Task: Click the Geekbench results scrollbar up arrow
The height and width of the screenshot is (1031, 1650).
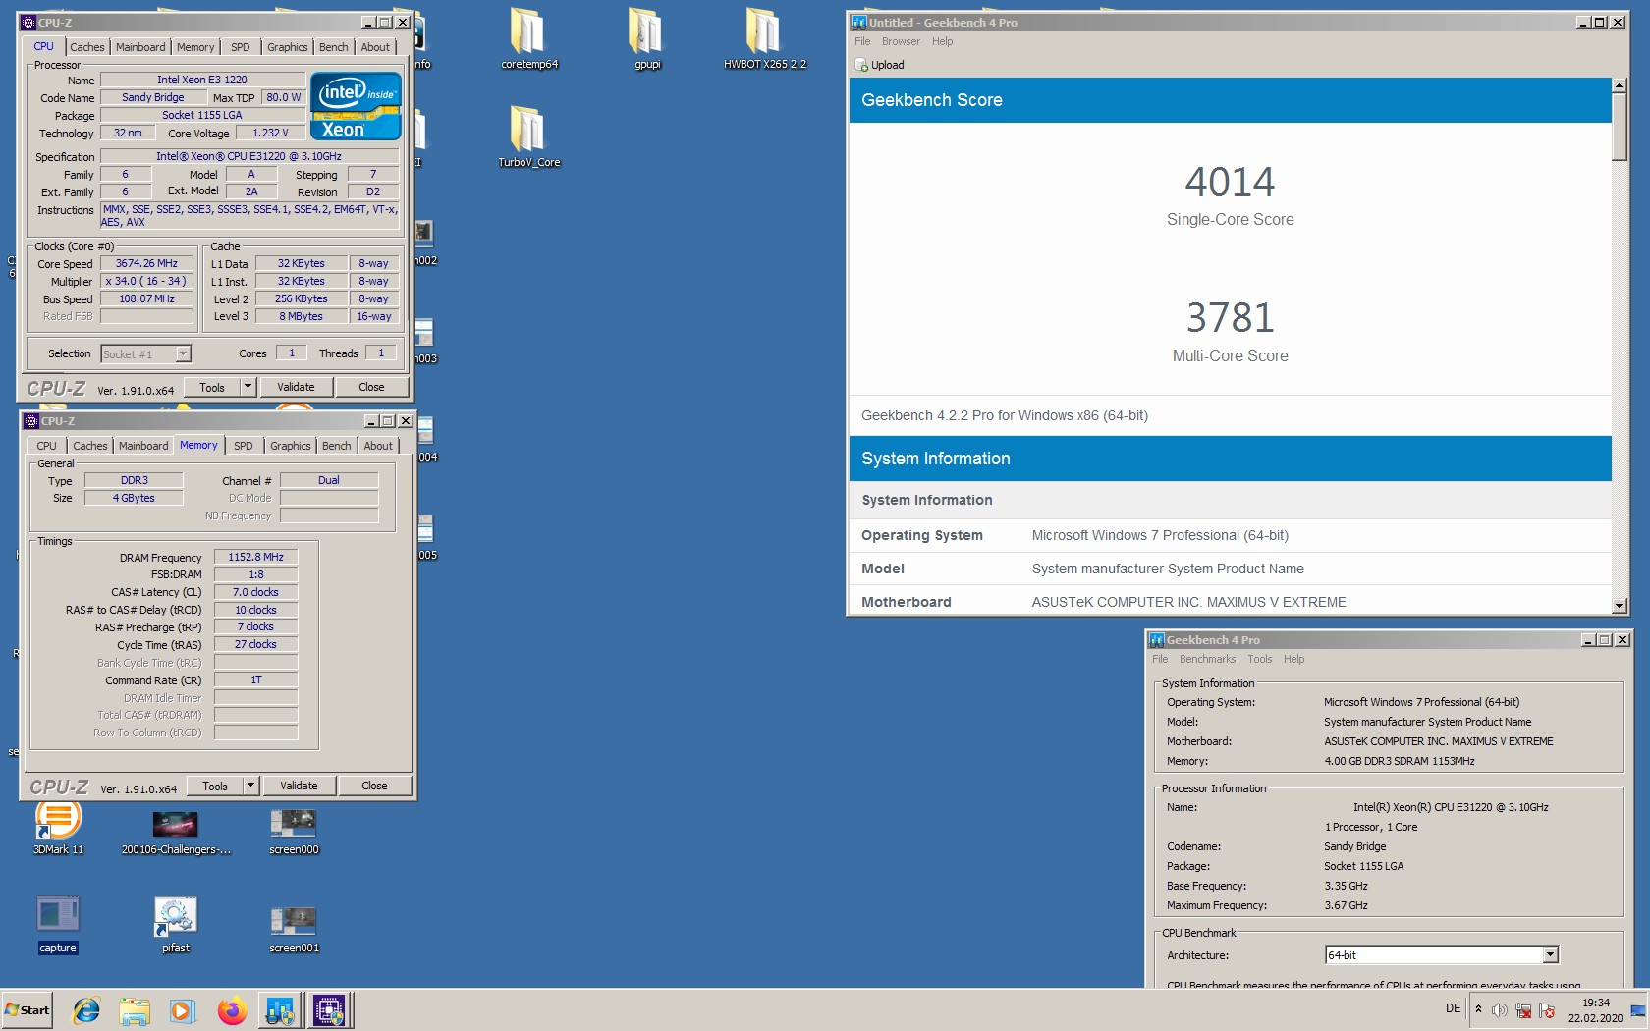Action: [x=1619, y=86]
